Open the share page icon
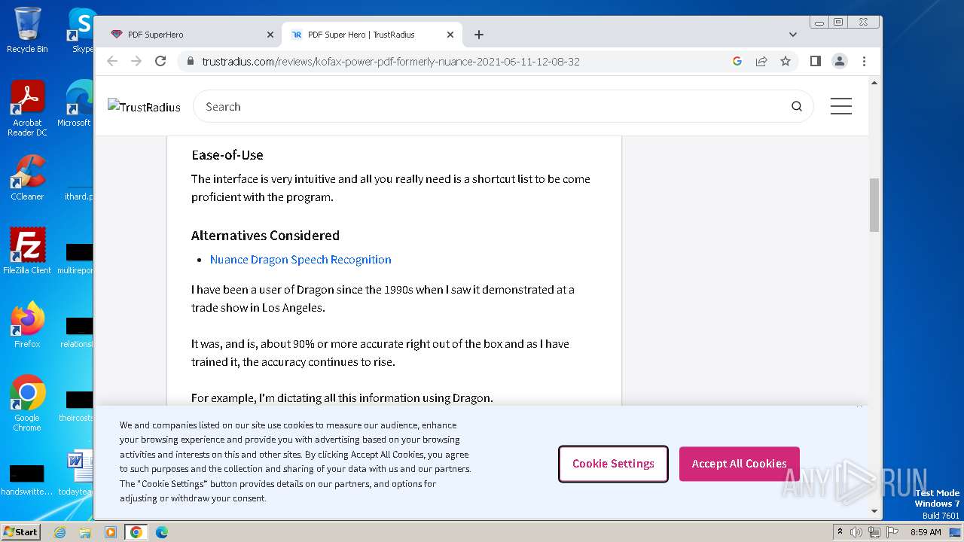This screenshot has height=542, width=964. point(761,61)
